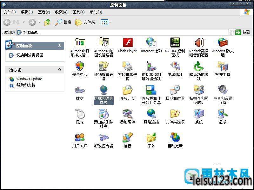The image size is (254, 190).
Task: Collapse the 请参阅 panel
Action: [x=59, y=70]
